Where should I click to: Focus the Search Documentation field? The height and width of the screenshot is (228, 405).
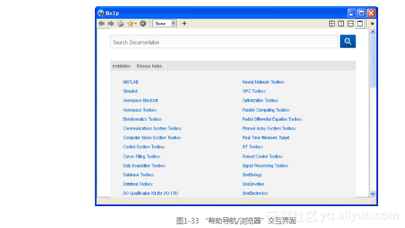(224, 42)
